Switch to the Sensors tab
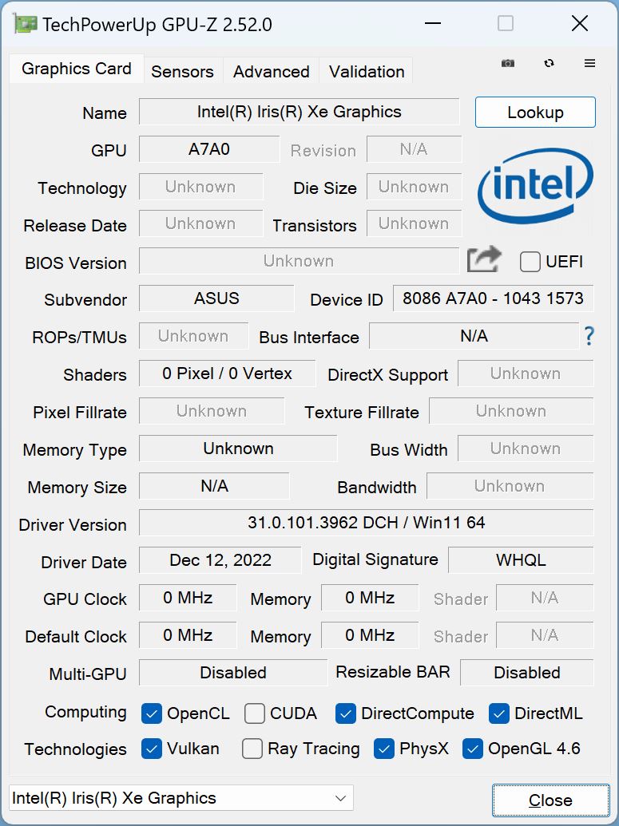 pos(182,71)
